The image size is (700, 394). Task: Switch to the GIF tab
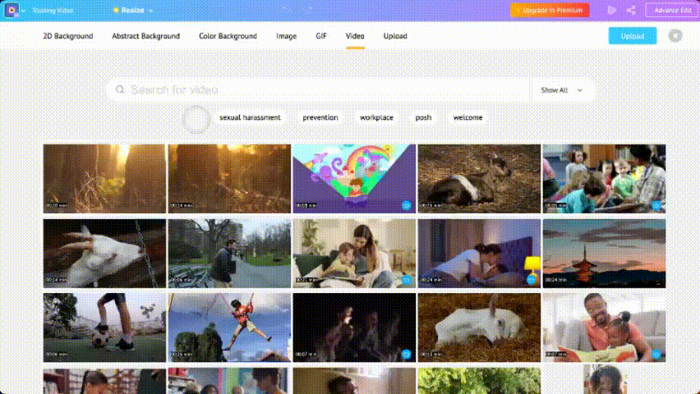click(x=321, y=35)
